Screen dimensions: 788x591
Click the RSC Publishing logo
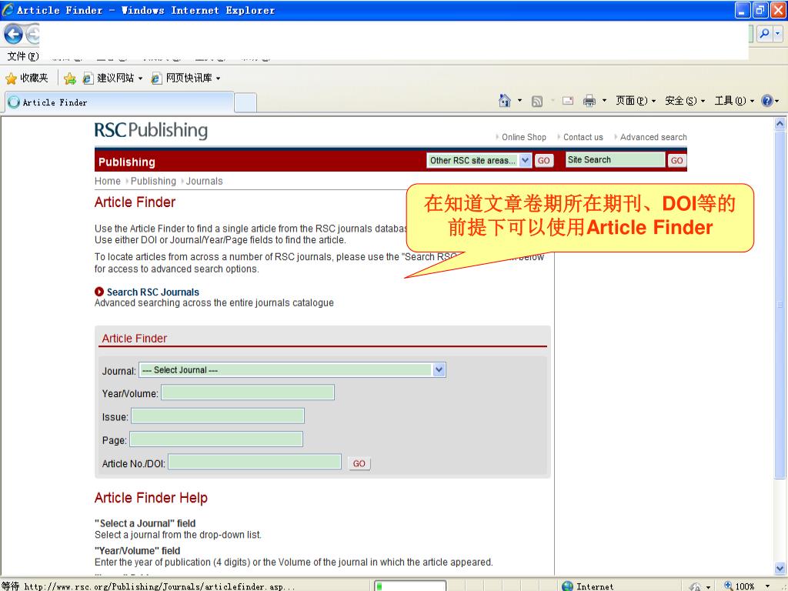point(151,130)
